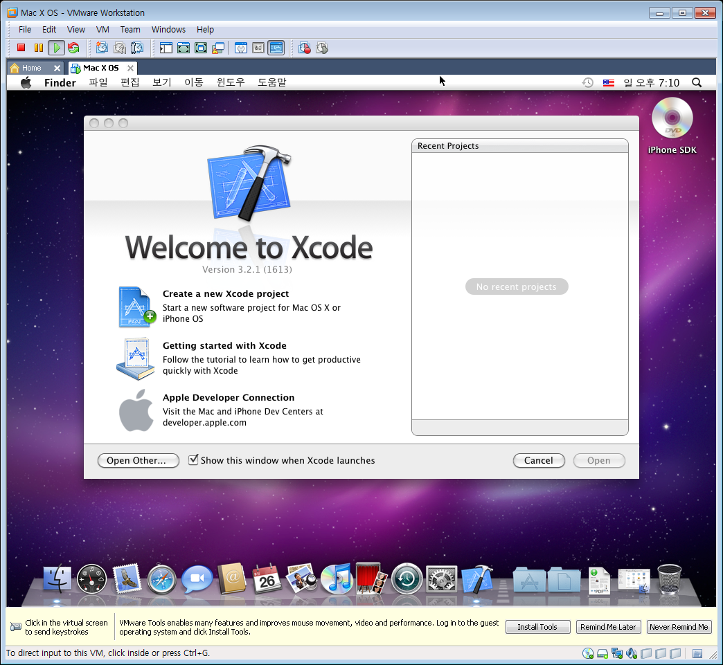Open the Apple menu in the guest
The height and width of the screenshot is (665, 723).
pos(26,82)
